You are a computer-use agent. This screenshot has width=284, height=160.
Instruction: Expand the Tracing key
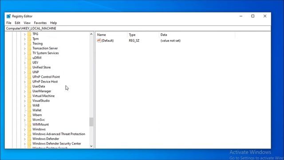25,44
